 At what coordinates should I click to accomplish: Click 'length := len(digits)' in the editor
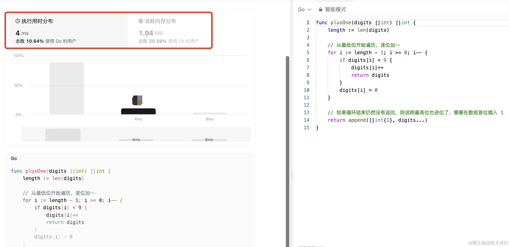[358, 30]
